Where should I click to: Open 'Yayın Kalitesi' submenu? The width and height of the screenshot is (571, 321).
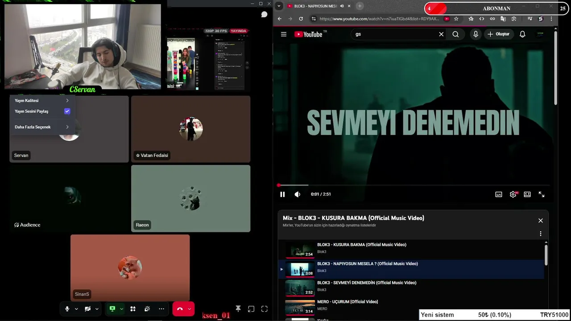click(x=42, y=100)
